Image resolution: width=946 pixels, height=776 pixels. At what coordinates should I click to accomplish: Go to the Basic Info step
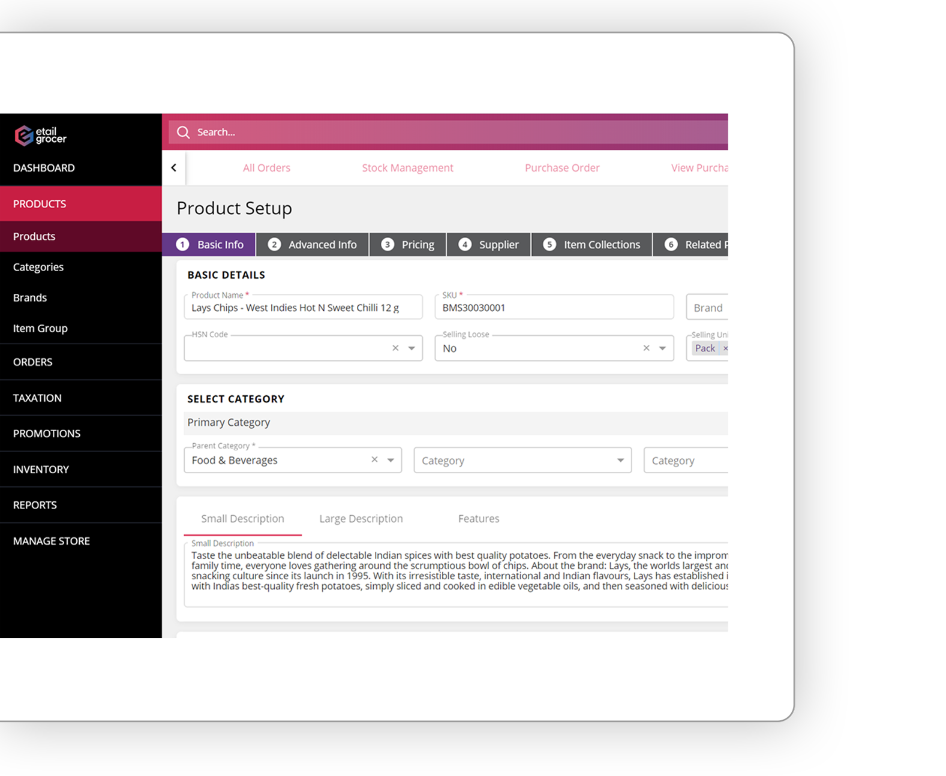click(209, 245)
